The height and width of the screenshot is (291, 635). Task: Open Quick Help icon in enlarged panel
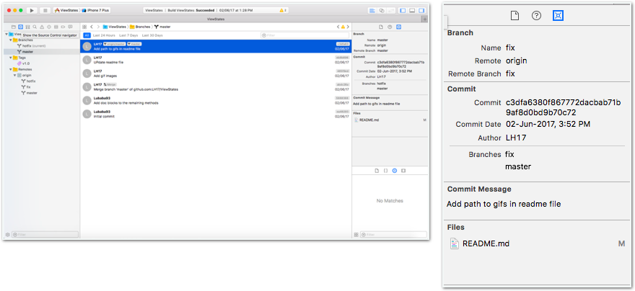(536, 16)
